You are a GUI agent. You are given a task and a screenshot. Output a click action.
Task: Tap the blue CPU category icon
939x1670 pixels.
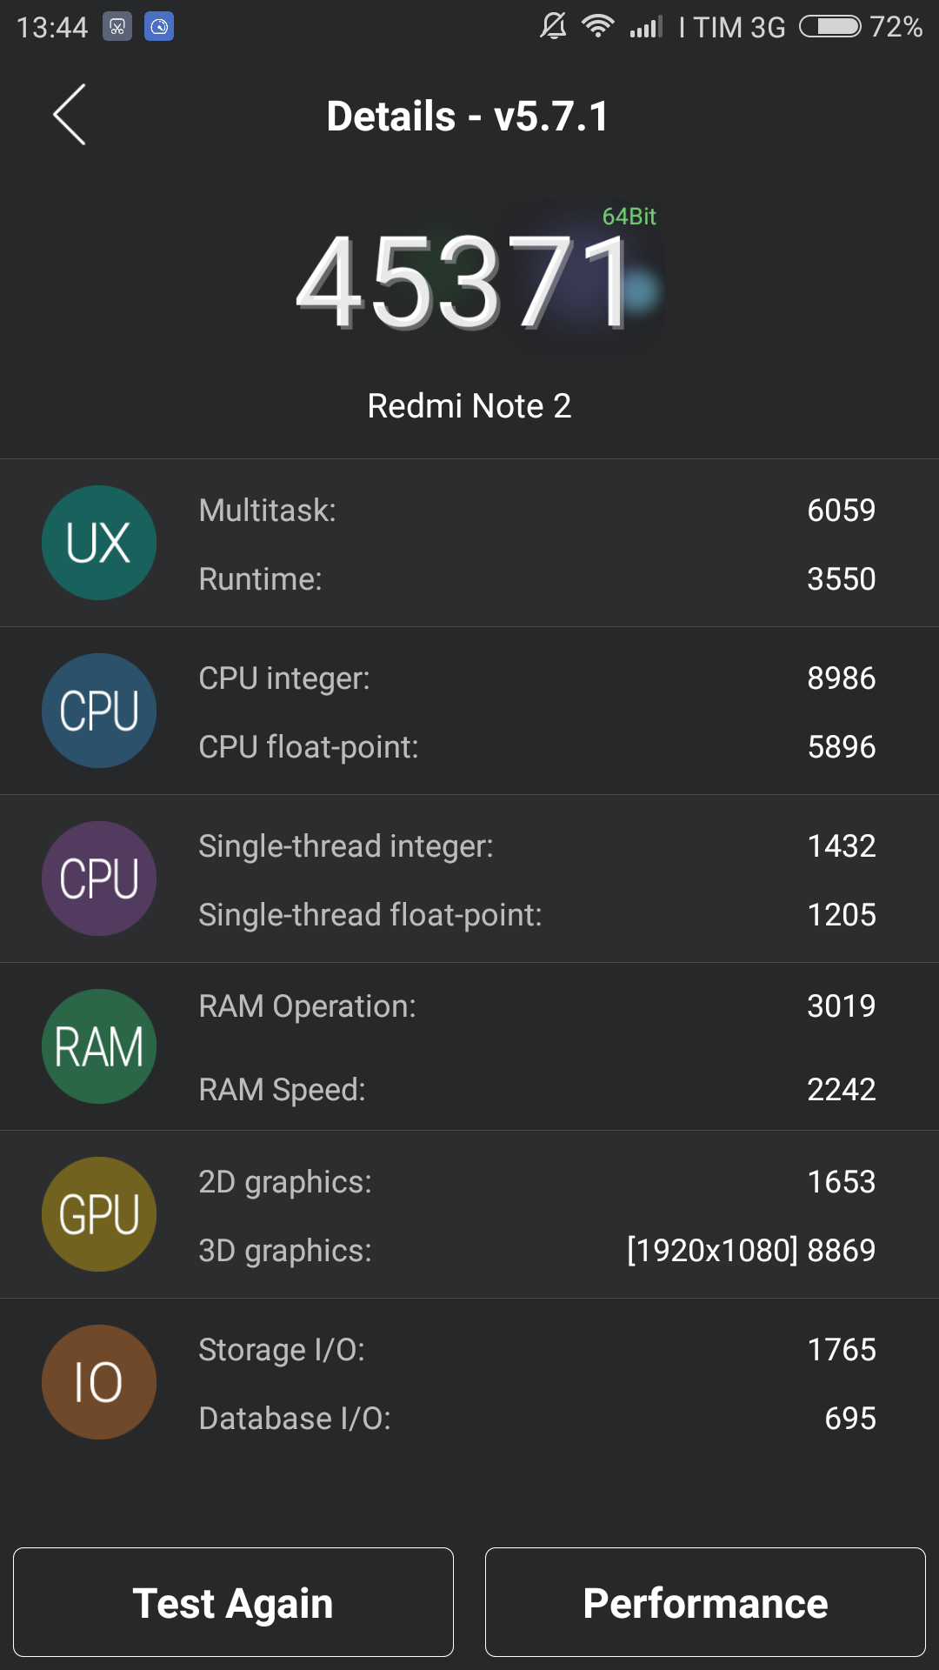click(99, 711)
